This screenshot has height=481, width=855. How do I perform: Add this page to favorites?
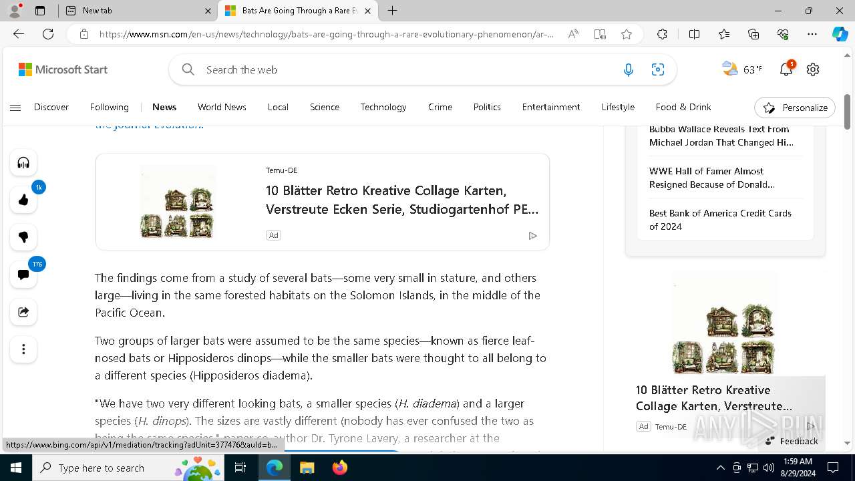(x=627, y=34)
